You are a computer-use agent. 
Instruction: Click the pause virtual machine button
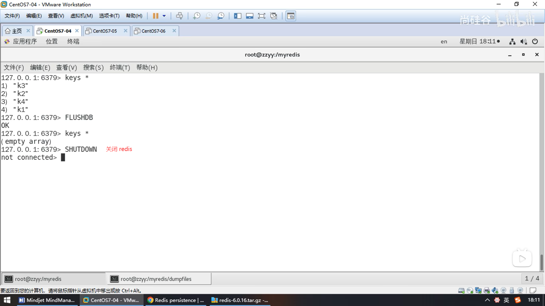point(155,16)
